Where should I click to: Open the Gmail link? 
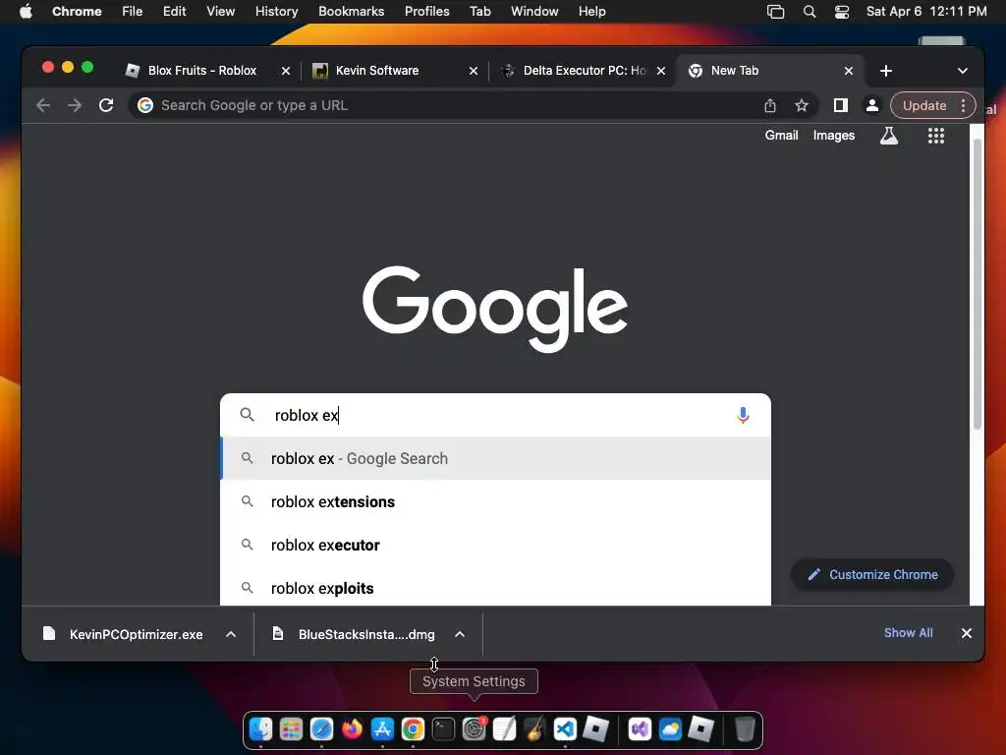point(781,136)
